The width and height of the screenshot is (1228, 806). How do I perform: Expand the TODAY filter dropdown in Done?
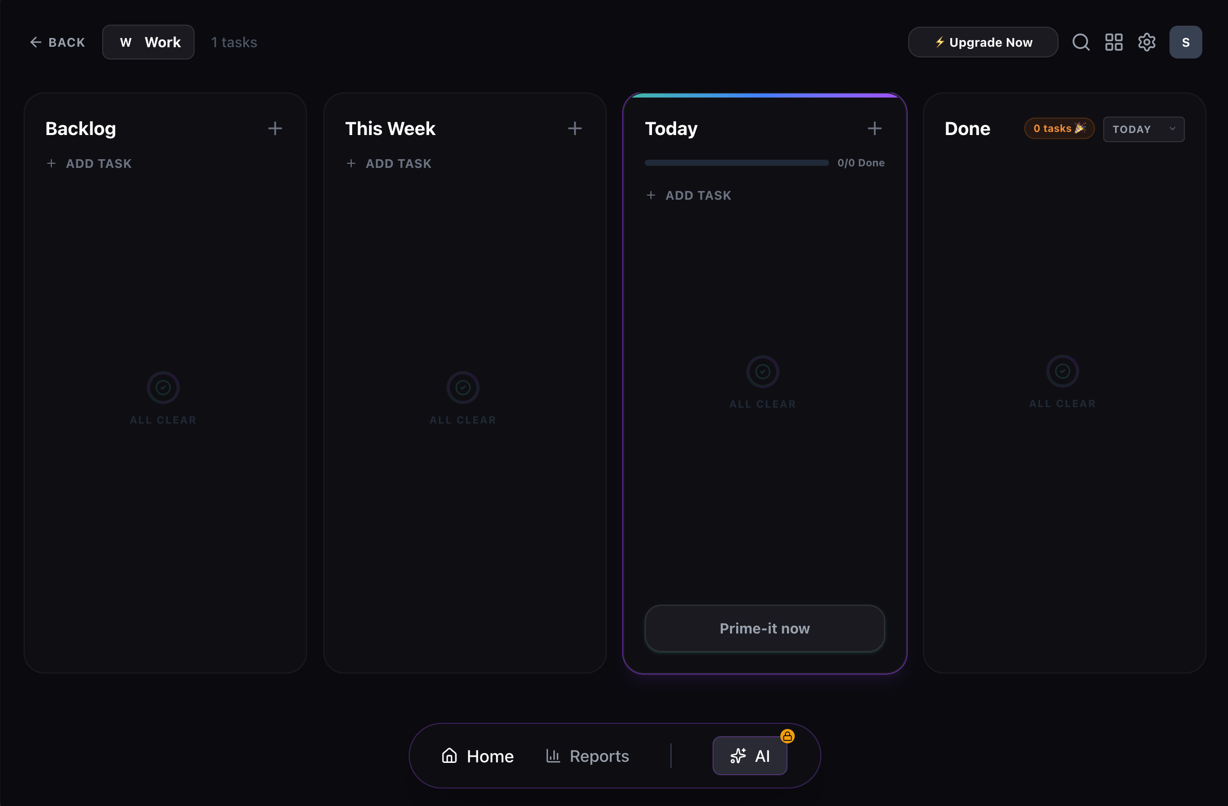[x=1144, y=129]
